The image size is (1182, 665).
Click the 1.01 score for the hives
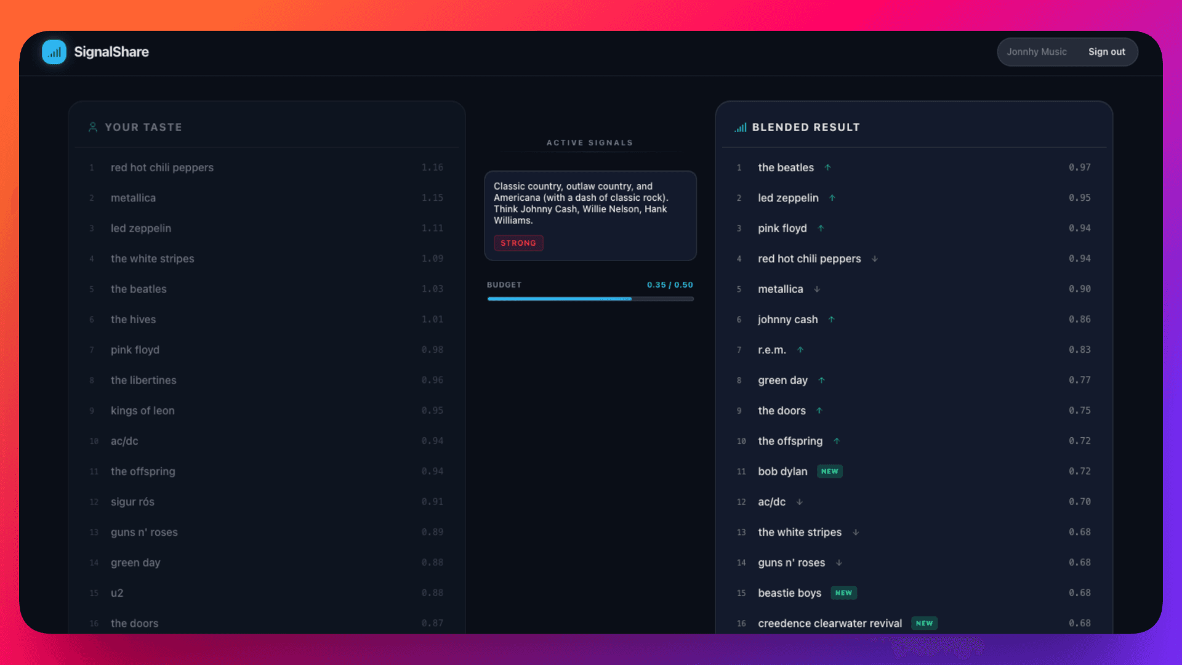432,320
